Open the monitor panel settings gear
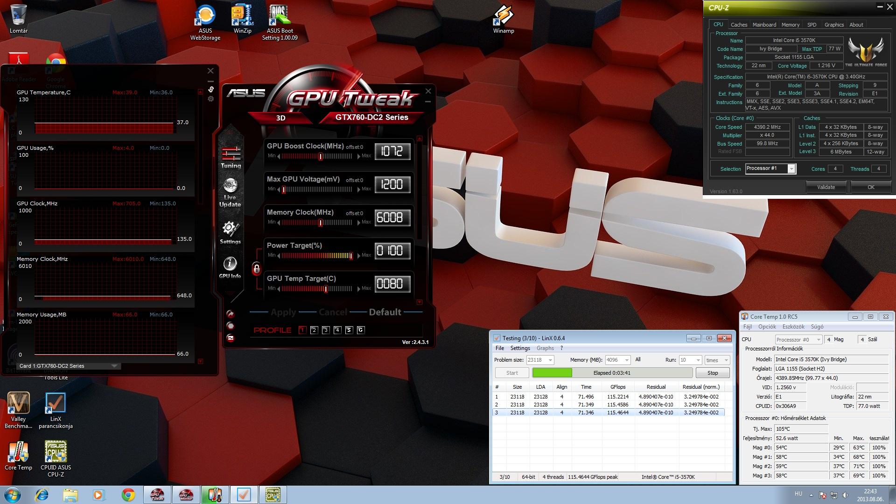This screenshot has height=504, width=896. (211, 99)
